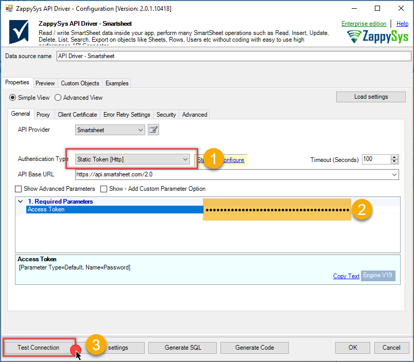Select the Simple View radio button
This screenshot has width=414, height=362.
point(12,98)
